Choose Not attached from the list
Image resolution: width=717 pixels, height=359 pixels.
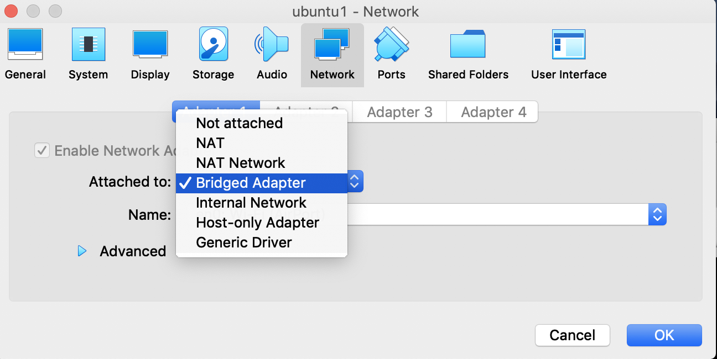[x=262, y=123]
